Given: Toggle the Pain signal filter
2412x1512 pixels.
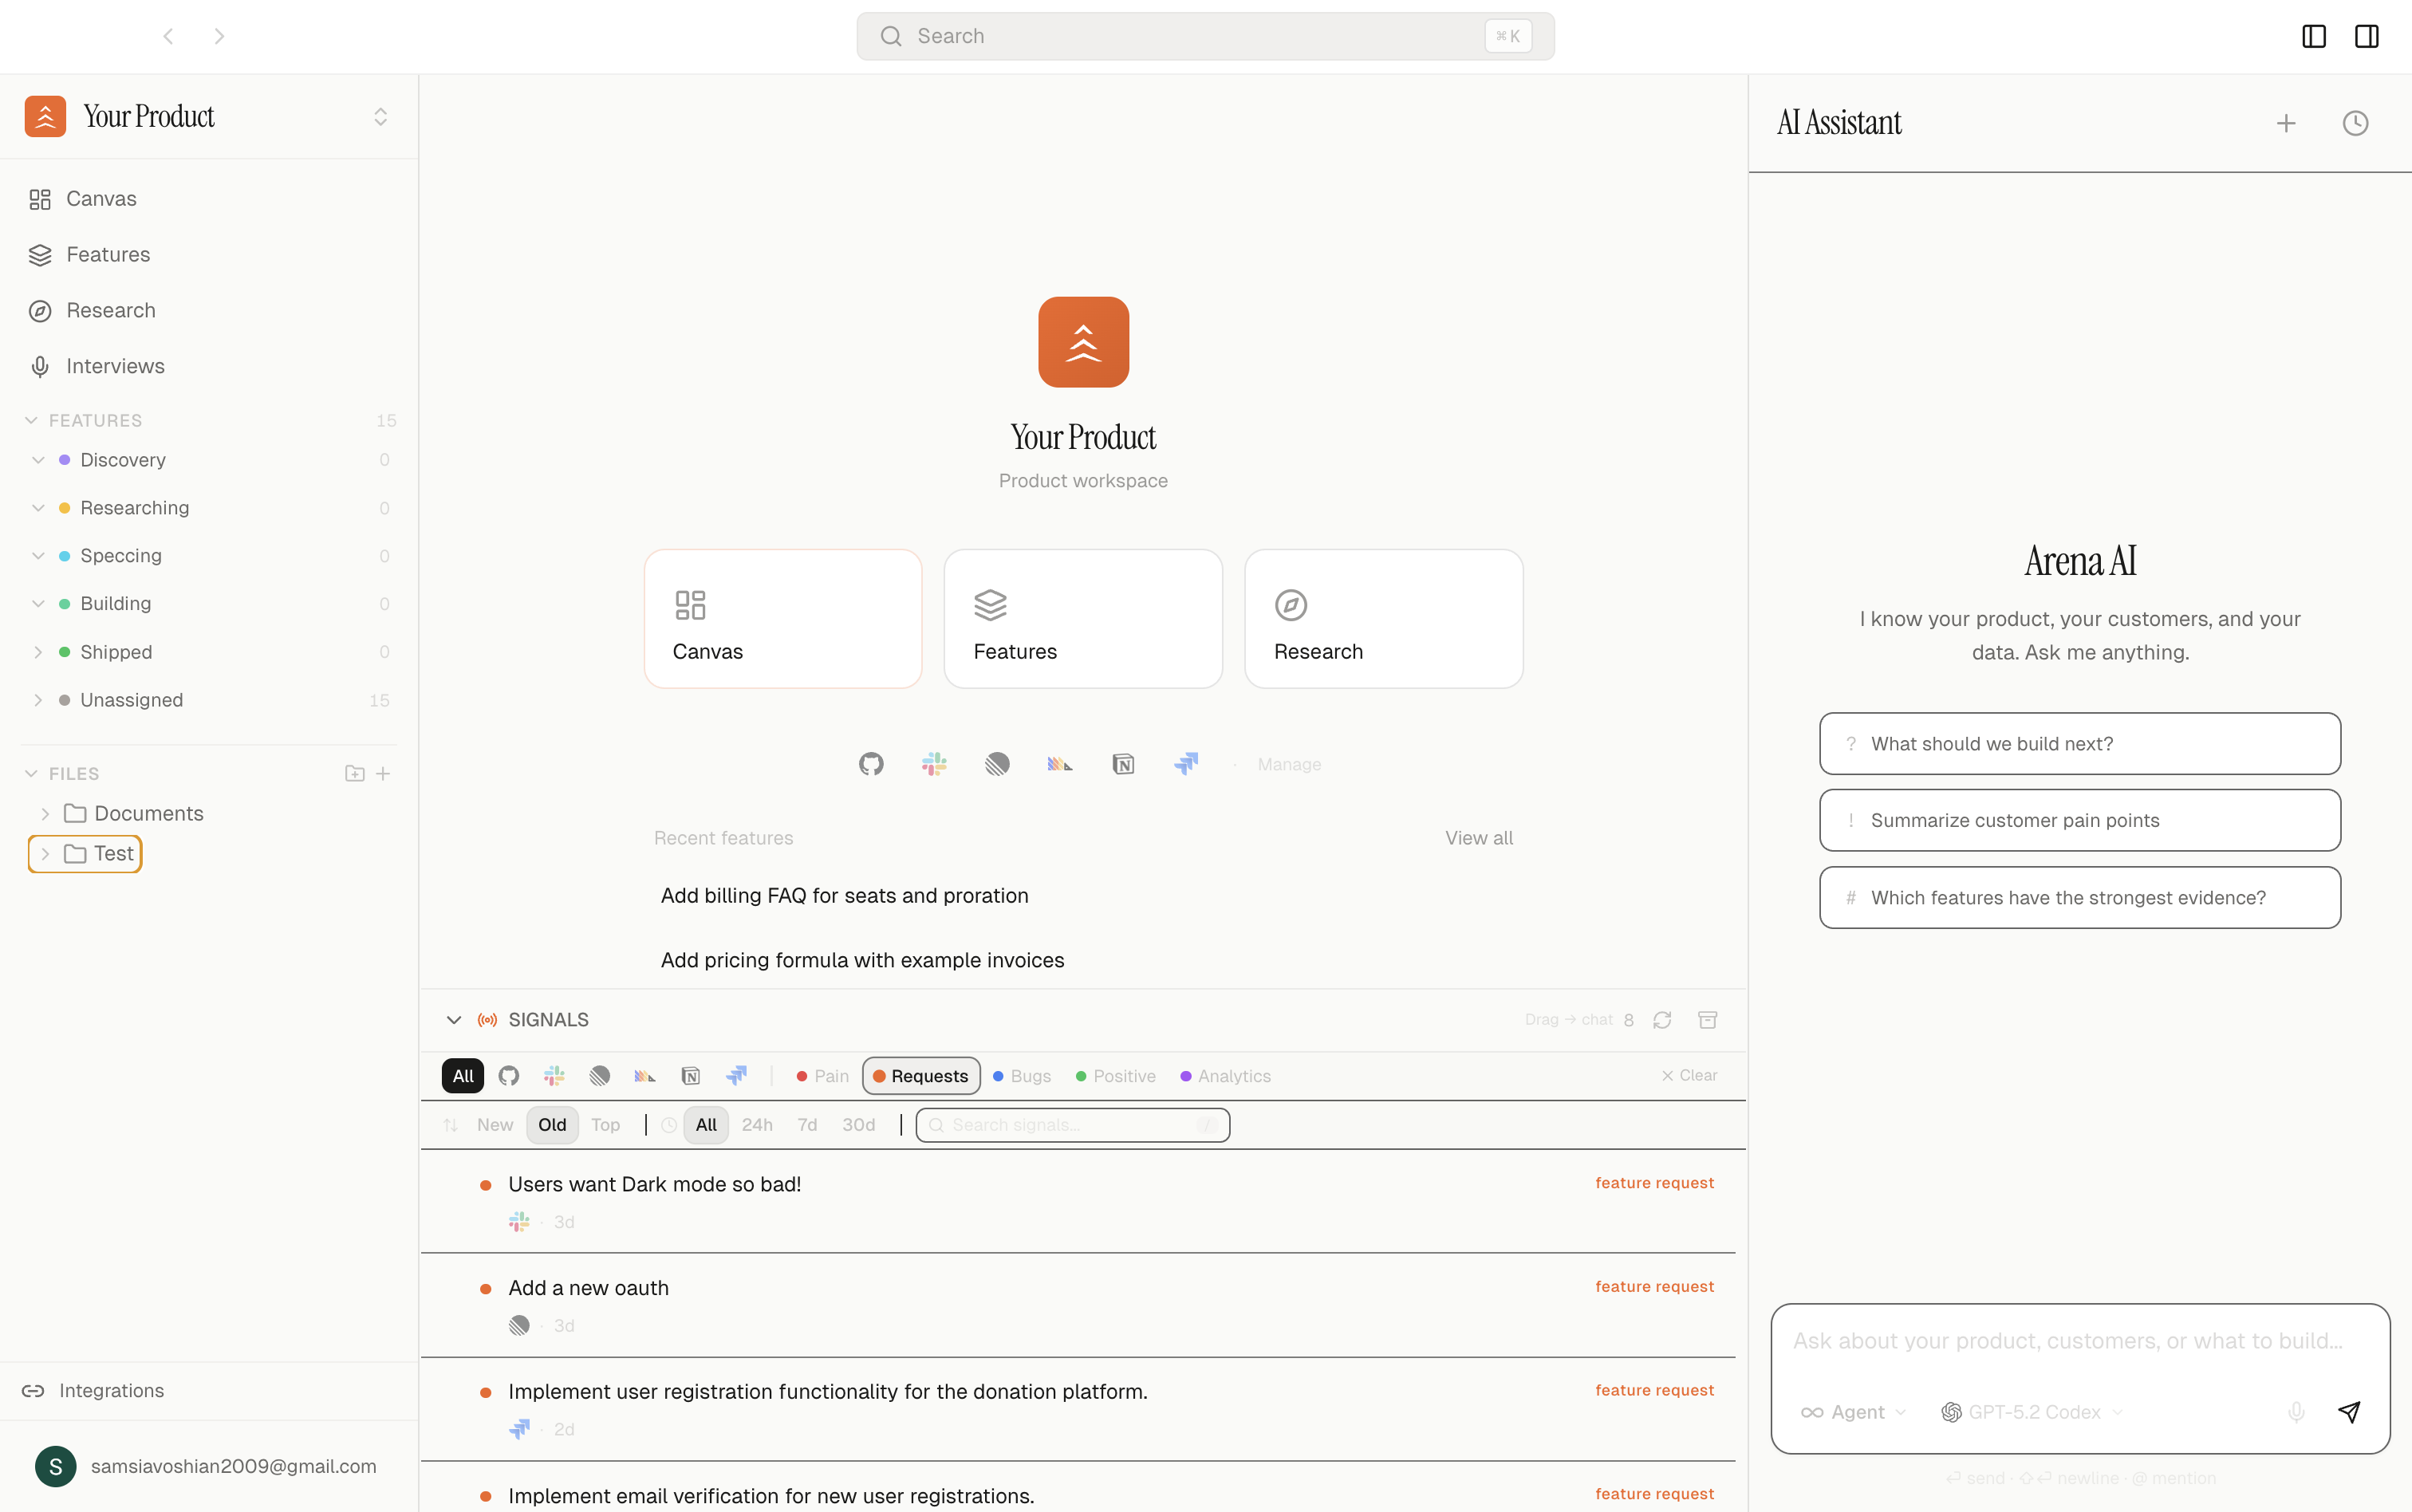Looking at the screenshot, I should pos(822,1076).
